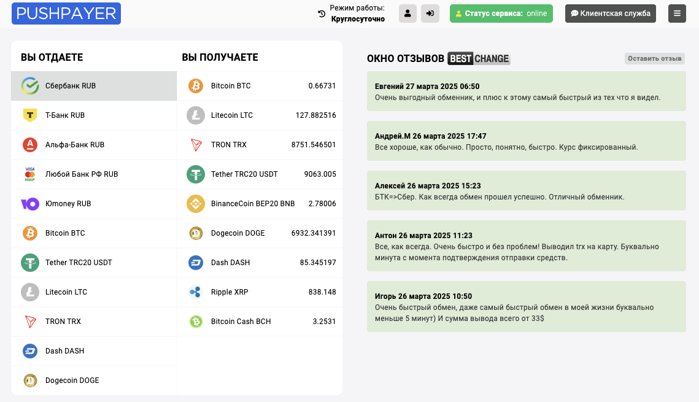The width and height of the screenshot is (699, 402).
Task: Click the working hours clock icon
Action: [322, 14]
